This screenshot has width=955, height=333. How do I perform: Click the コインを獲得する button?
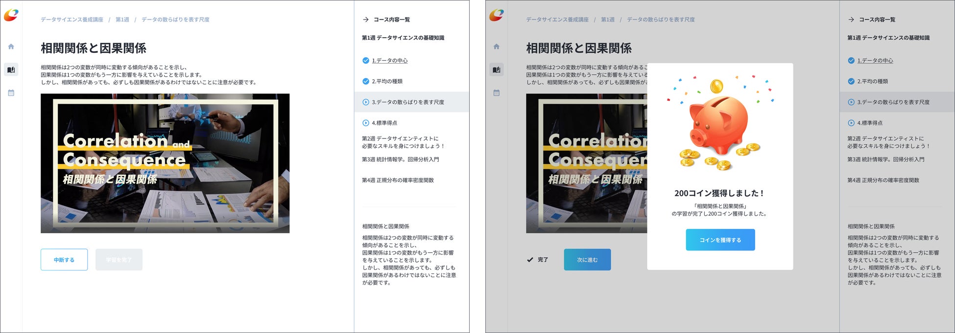click(720, 240)
